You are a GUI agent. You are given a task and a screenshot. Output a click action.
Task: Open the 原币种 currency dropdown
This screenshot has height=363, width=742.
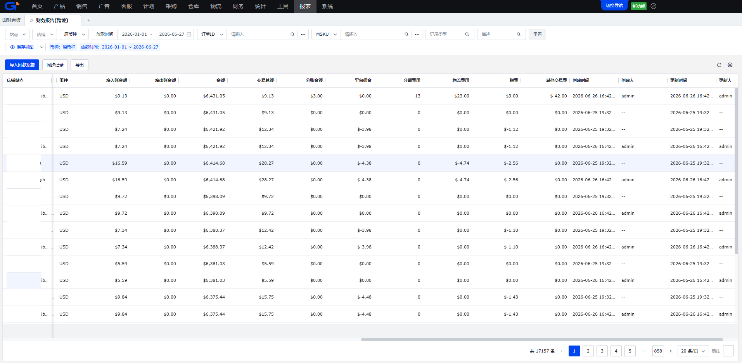coord(74,34)
